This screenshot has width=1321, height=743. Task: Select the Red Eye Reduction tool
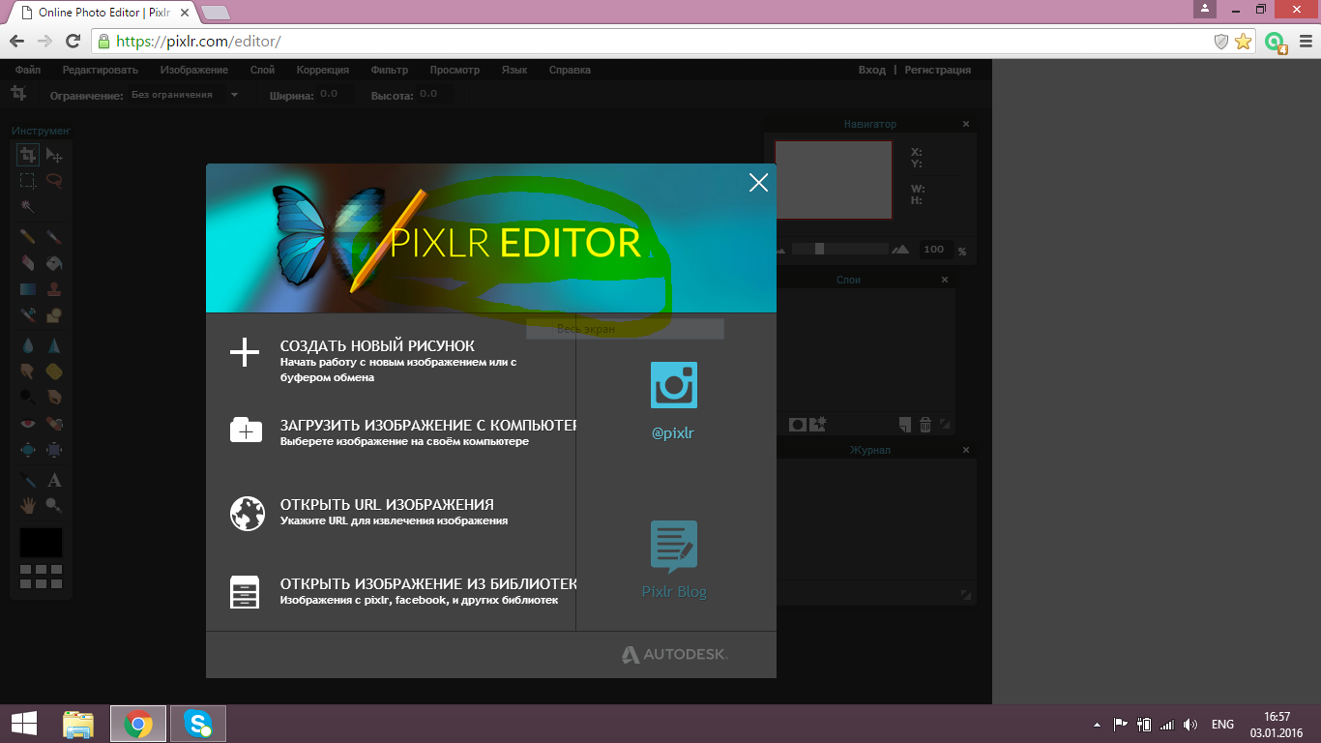[28, 423]
